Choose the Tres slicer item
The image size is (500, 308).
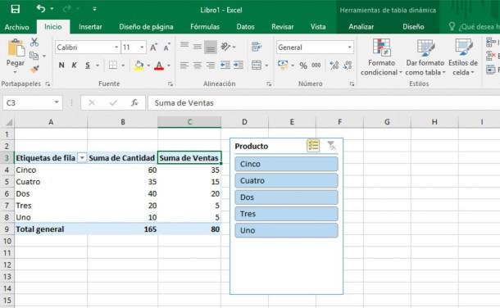tap(286, 214)
